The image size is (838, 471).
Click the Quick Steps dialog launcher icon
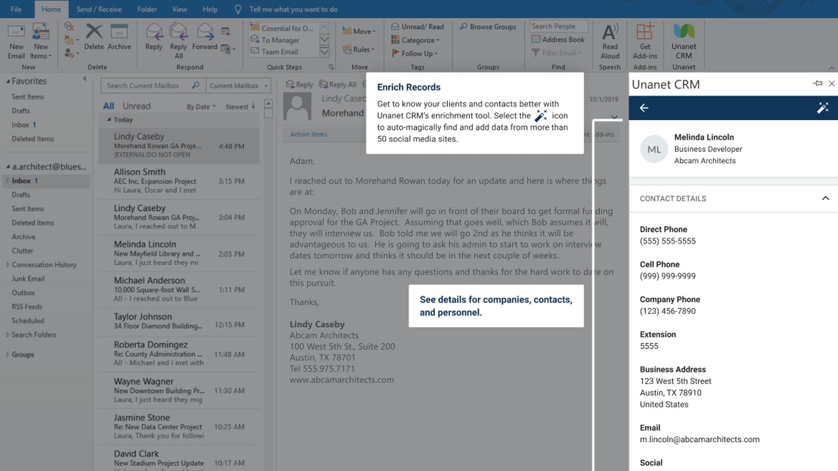click(x=331, y=67)
